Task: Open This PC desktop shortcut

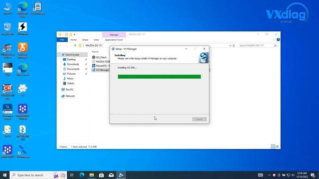Action: pos(7,8)
